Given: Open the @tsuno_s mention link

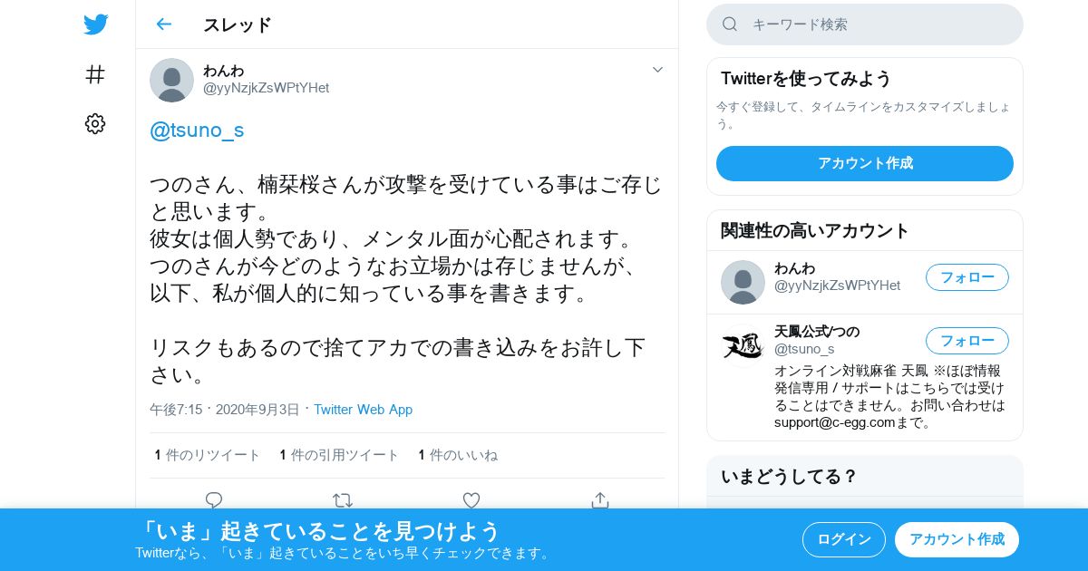Looking at the screenshot, I should (x=197, y=131).
